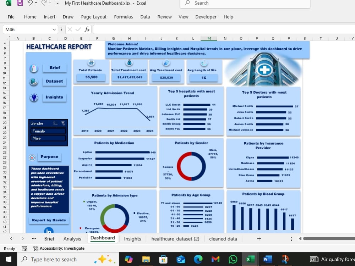Click the Insights lightbulb icon

coord(34,98)
